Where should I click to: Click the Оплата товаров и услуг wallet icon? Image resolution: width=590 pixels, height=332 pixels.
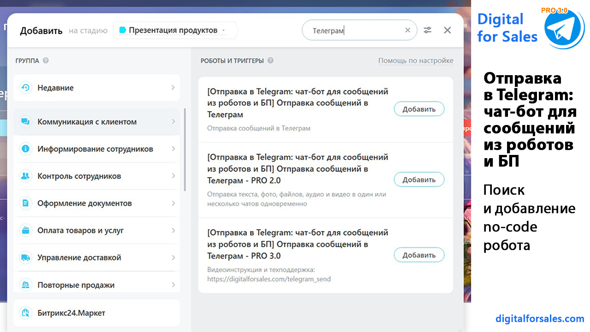[25, 231]
